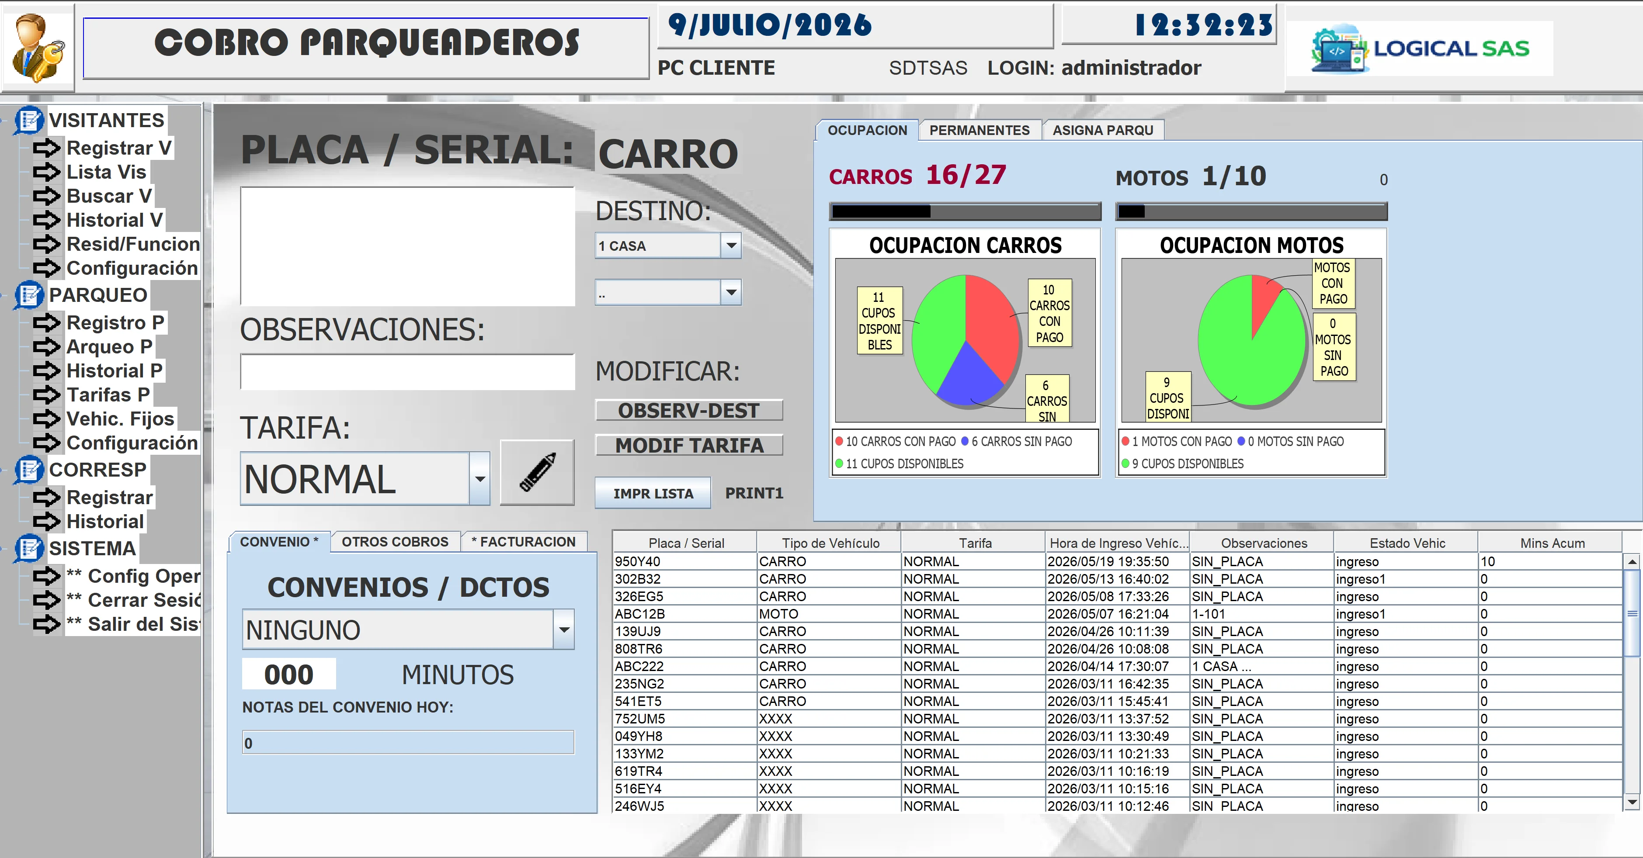Screen dimensions: 1643x858
Task: Click the pencil edit icon beside TARIFA
Action: point(537,472)
